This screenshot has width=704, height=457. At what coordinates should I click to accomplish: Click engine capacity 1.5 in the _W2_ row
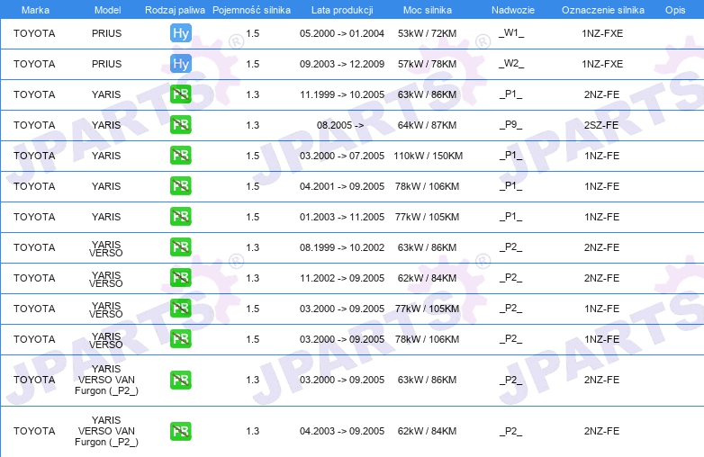point(252,64)
